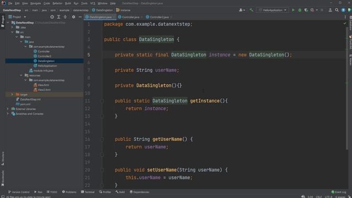Open the VCS menu
The image size is (352, 198).
pyautogui.click(x=92, y=3)
